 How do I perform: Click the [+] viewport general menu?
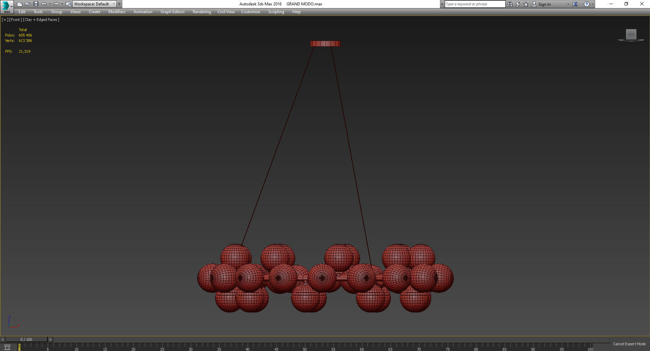click(5, 20)
